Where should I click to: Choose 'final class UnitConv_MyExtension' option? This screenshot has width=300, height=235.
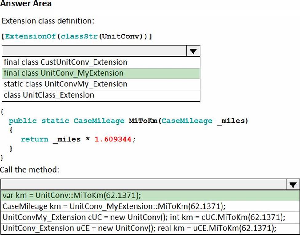[63, 73]
